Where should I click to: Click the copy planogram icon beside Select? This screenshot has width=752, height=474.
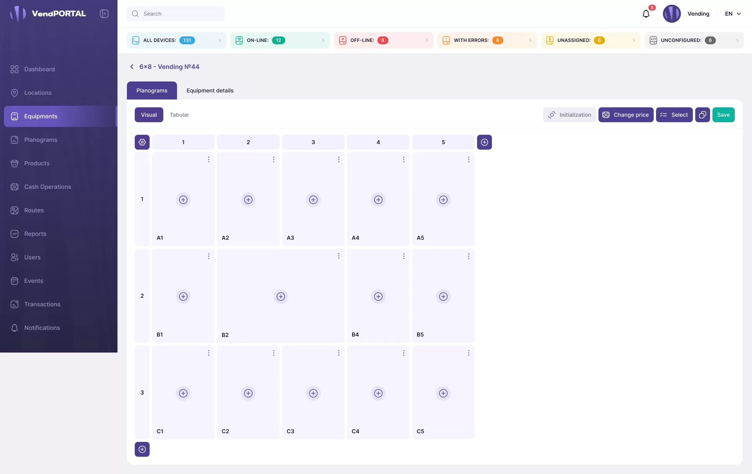coord(702,115)
